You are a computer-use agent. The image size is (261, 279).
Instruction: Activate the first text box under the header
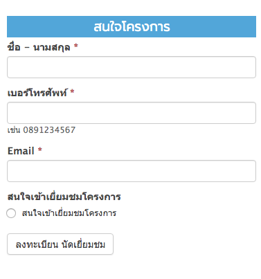(x=132, y=67)
